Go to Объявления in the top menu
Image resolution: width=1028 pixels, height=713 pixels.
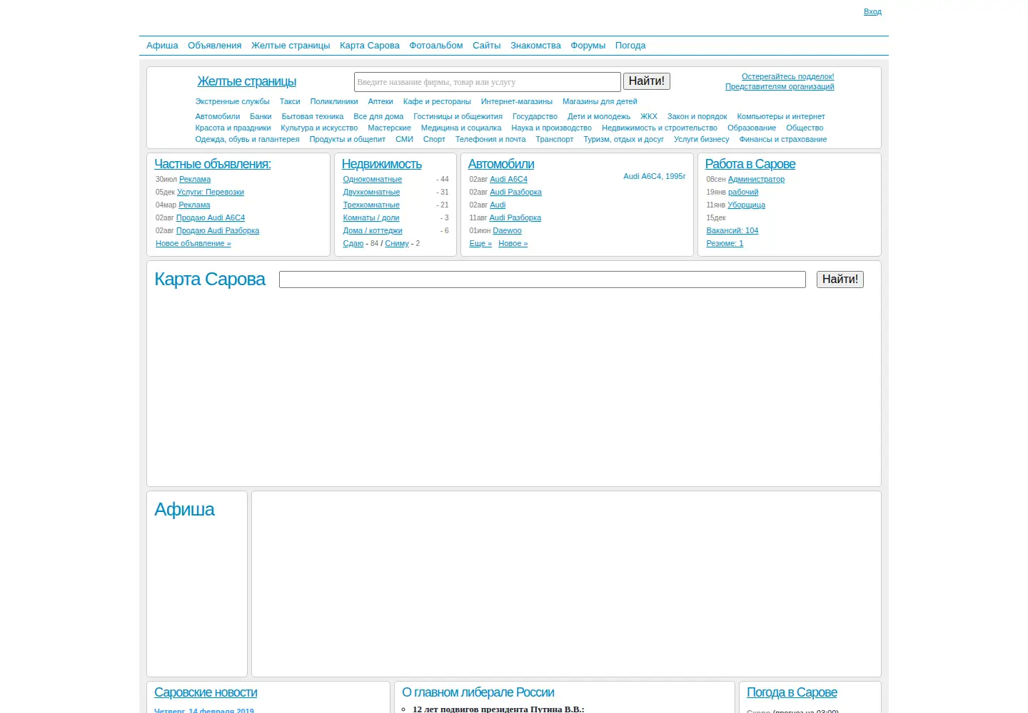215,46
